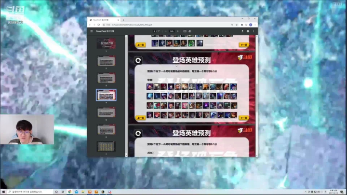Click 上一页 button on mid-lane slide
The width and height of the screenshot is (347, 195).
[x=141, y=118]
